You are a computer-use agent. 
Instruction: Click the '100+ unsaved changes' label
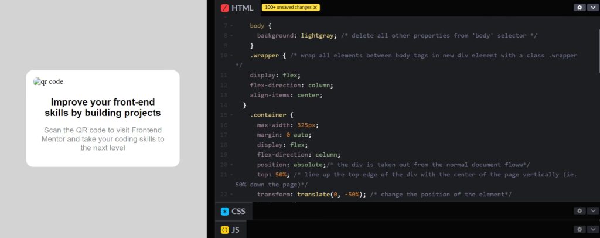pyautogui.click(x=287, y=8)
